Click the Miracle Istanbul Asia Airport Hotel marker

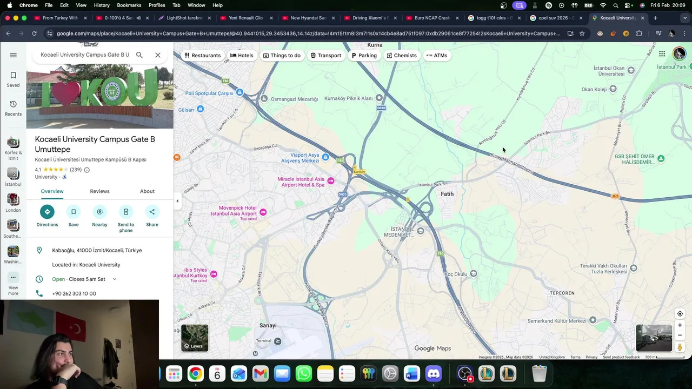pyautogui.click(x=331, y=180)
